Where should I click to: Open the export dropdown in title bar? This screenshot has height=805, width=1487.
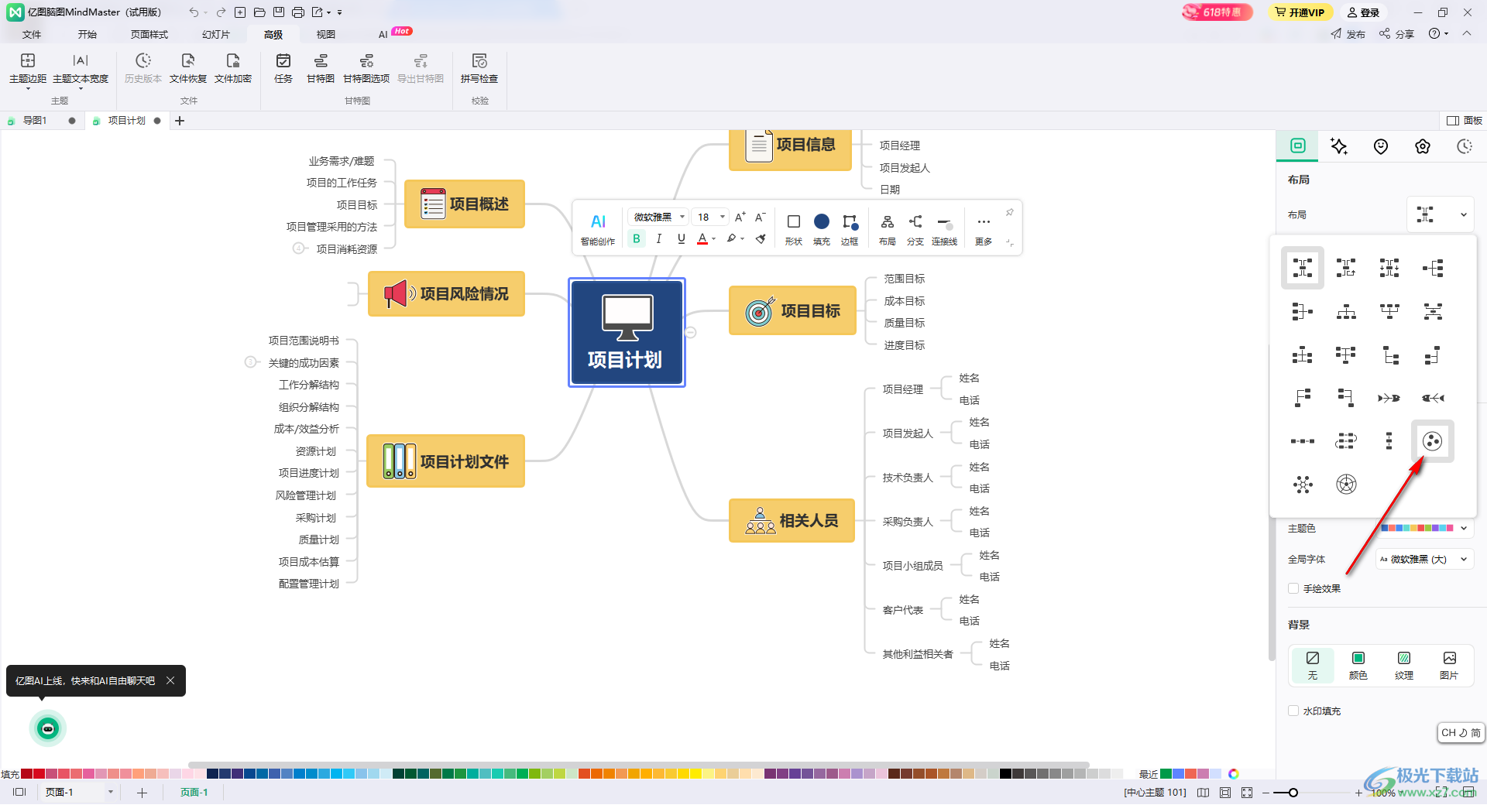(321, 12)
